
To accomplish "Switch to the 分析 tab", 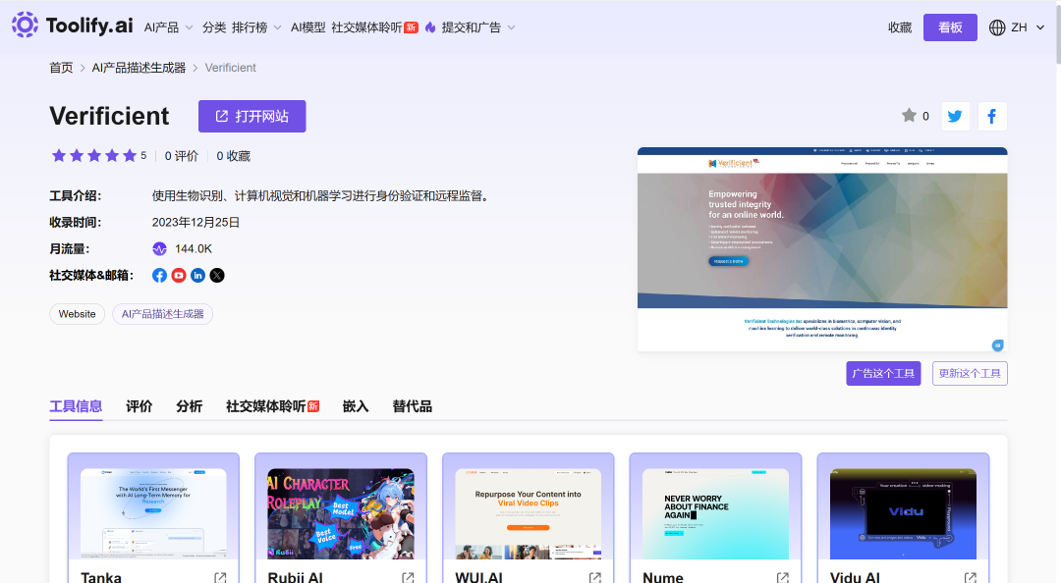I will (189, 406).
